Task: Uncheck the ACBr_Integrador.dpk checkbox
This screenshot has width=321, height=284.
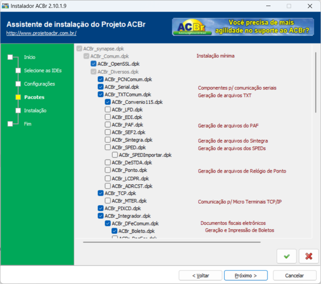Action: tap(101, 216)
